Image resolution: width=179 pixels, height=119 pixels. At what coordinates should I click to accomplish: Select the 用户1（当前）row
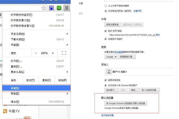139,72
